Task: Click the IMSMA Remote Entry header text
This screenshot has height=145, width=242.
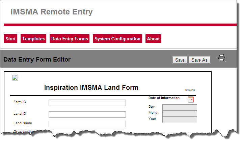Action: pyautogui.click(x=52, y=12)
